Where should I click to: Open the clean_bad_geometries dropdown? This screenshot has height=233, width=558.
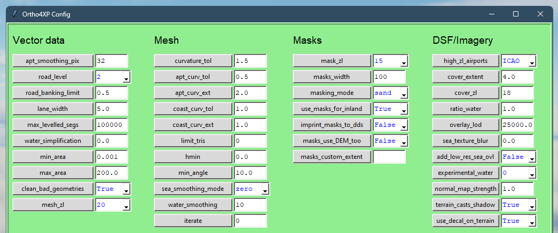click(127, 189)
